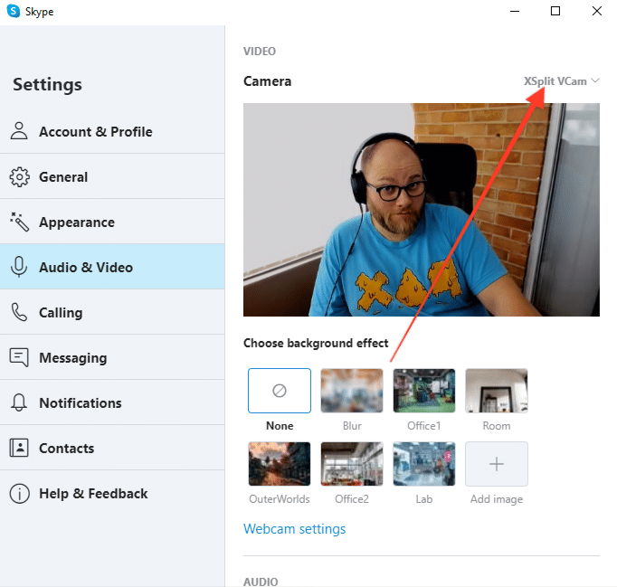The width and height of the screenshot is (617, 587).
Task: Minimize the Skype window
Action: pos(515,11)
